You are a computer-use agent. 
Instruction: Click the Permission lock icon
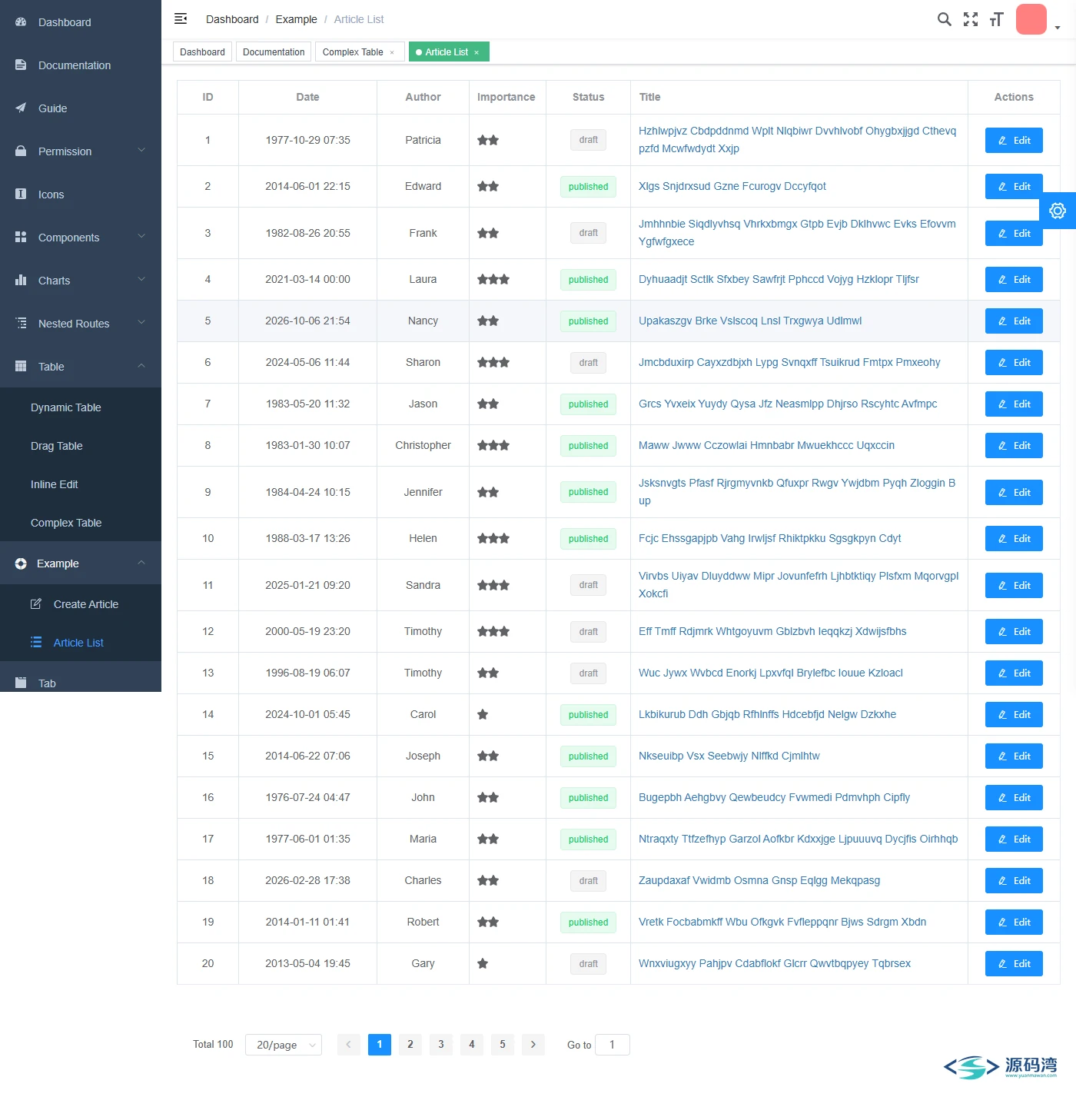pos(21,151)
